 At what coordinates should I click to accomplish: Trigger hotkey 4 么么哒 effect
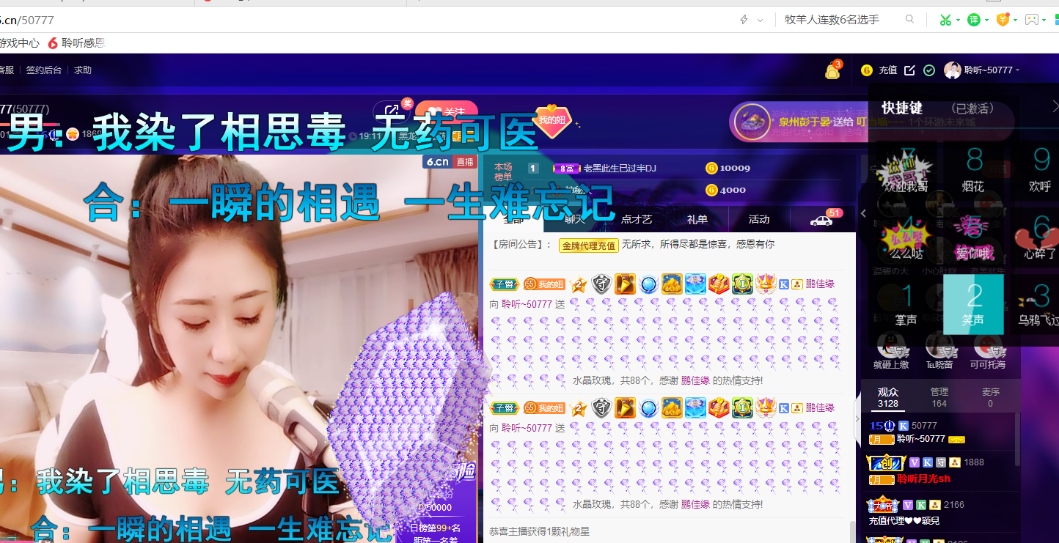[906, 237]
